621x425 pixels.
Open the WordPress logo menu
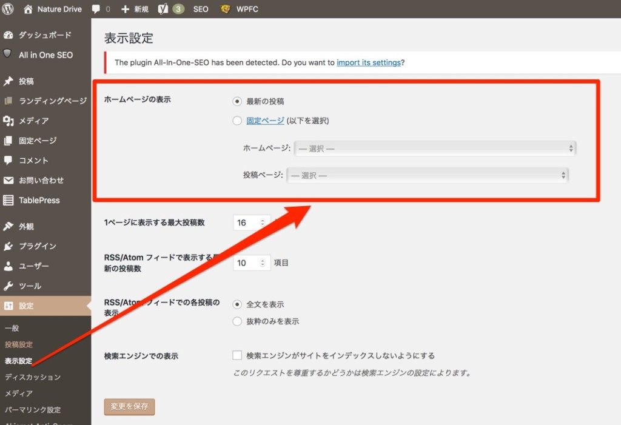pos(7,8)
